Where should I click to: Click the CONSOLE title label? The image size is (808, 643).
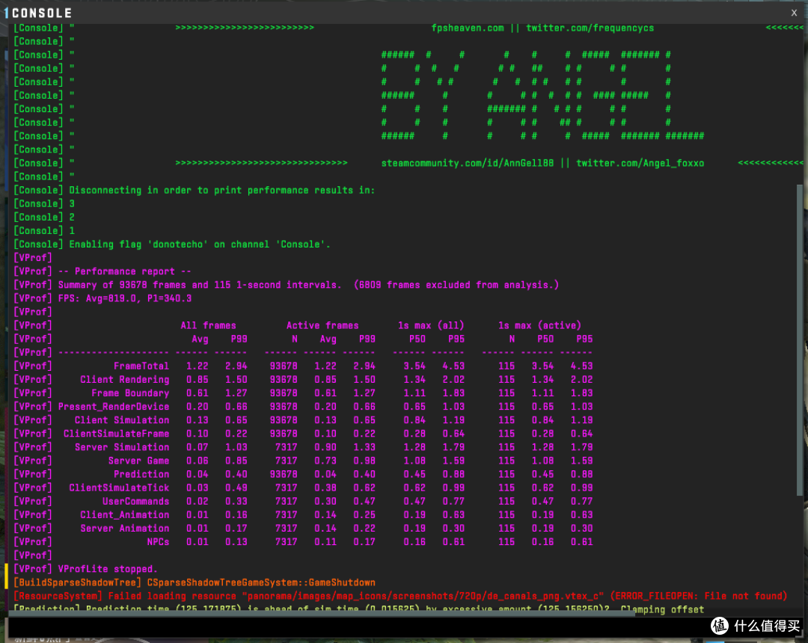tap(42, 13)
